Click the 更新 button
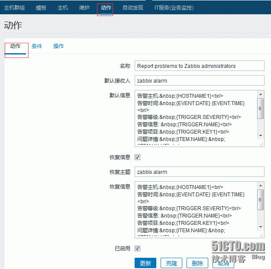Image resolution: width=271 pixels, height=269 pixels. [145, 263]
